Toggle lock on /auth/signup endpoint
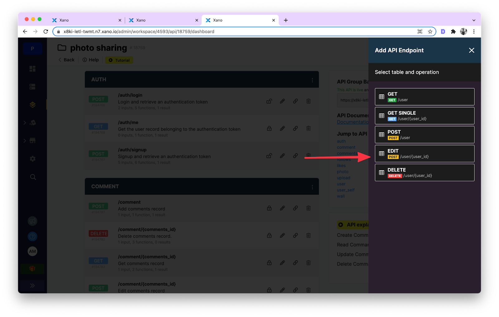This screenshot has width=499, height=317. tap(269, 156)
